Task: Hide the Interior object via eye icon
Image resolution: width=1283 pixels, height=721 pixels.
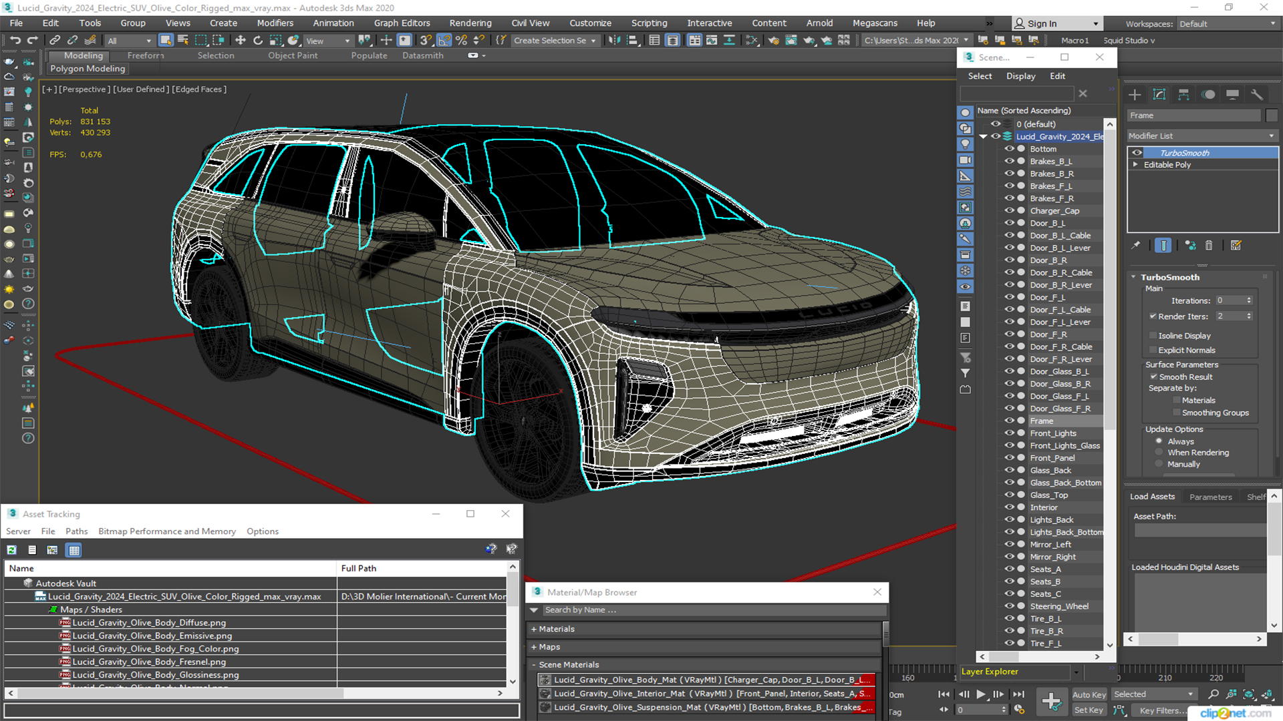Action: [1009, 507]
